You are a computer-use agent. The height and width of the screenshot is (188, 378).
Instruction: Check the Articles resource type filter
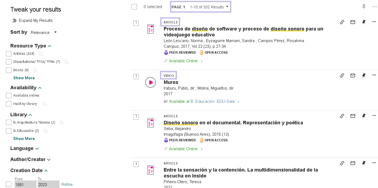[x=9, y=54]
